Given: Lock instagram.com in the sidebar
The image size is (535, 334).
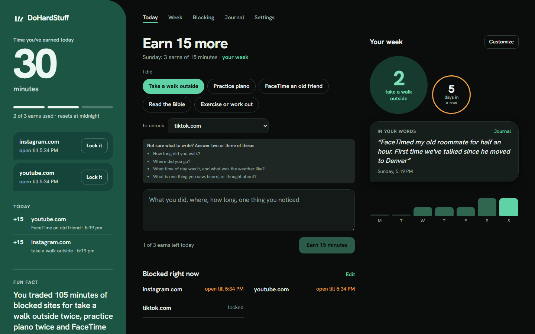Looking at the screenshot, I should point(94,146).
